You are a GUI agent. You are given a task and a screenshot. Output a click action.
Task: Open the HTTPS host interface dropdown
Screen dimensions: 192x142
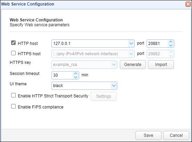[131, 54]
